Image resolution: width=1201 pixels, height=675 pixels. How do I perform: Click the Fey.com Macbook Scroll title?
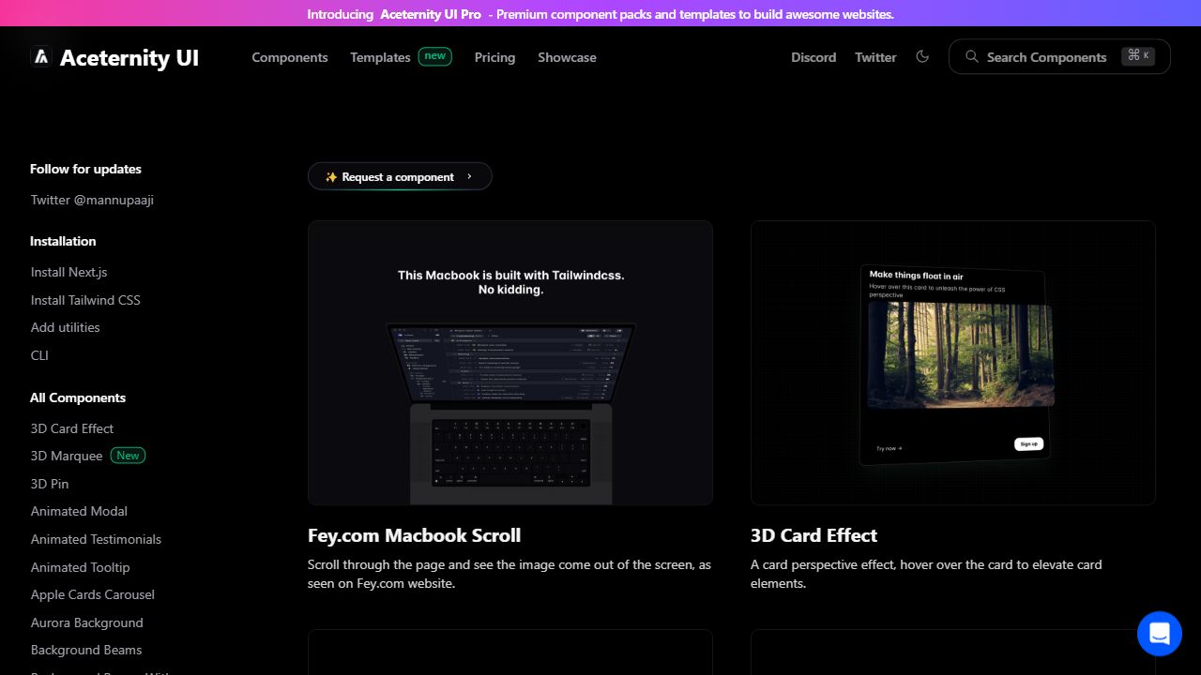point(414,535)
